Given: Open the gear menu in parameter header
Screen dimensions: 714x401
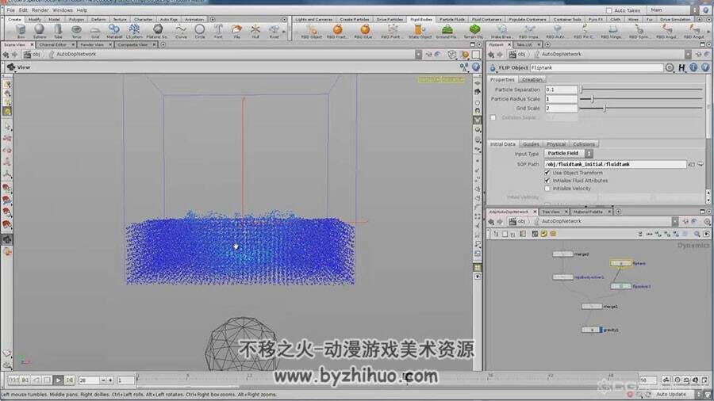Looking at the screenshot, I should coord(670,67).
